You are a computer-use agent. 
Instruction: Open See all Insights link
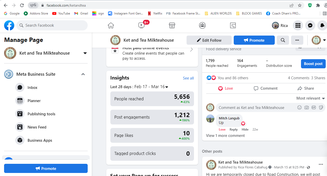point(188,78)
